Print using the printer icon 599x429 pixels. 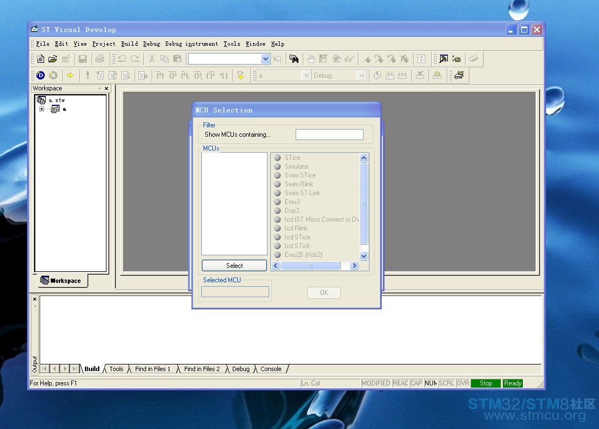pyautogui.click(x=100, y=59)
